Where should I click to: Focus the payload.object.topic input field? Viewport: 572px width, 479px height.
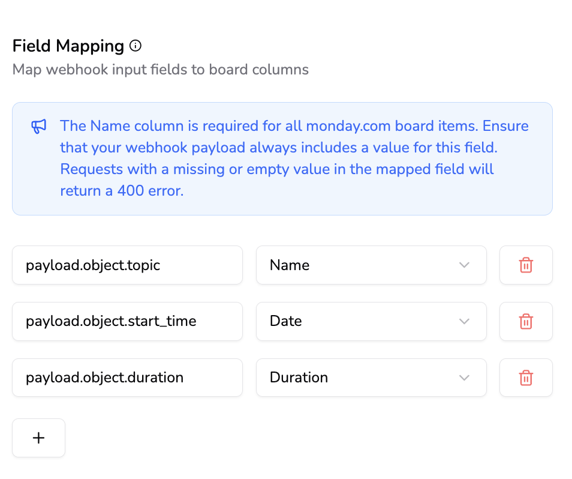(x=127, y=265)
